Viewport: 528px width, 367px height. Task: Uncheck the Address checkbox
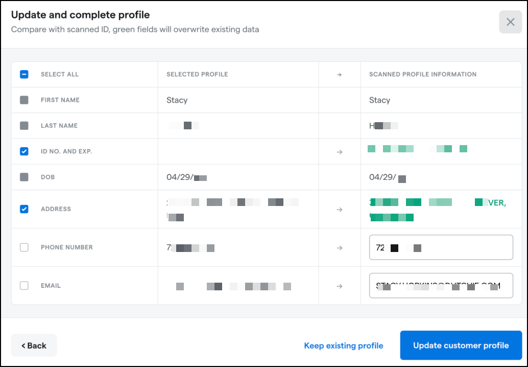coord(24,209)
